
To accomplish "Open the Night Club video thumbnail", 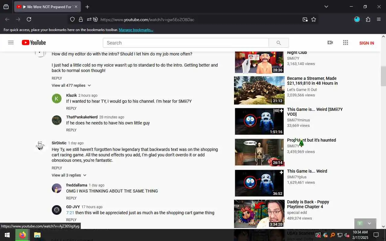I will (259, 62).
